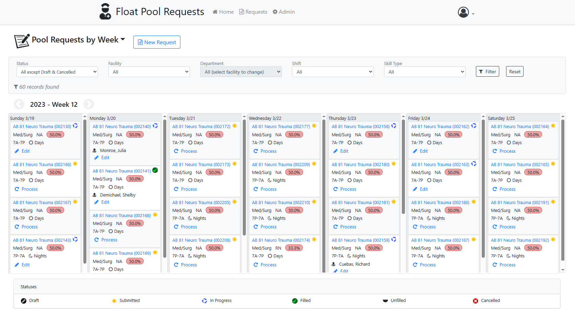Click scroll-down arrow of Saturday column
This screenshot has width=575, height=316.
pyautogui.click(x=563, y=270)
